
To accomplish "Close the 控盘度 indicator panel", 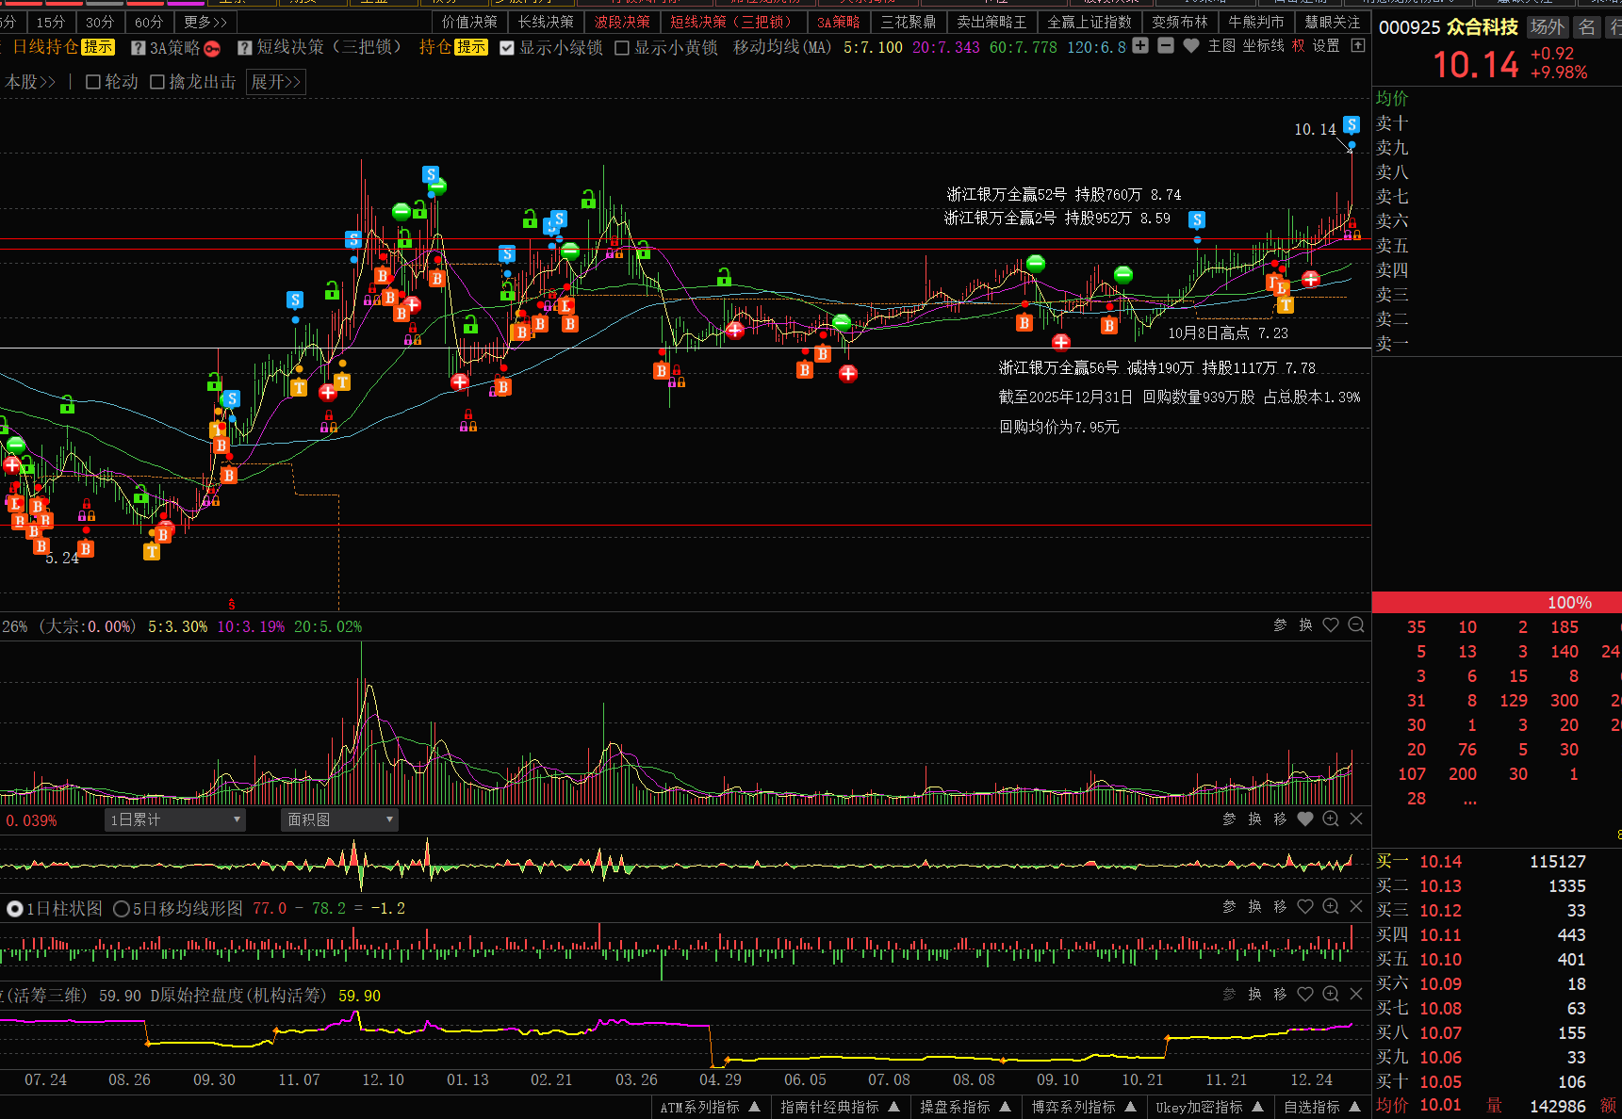I will (x=1356, y=994).
